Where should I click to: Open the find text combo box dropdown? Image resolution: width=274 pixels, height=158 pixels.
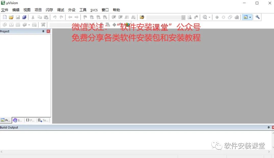183,17
